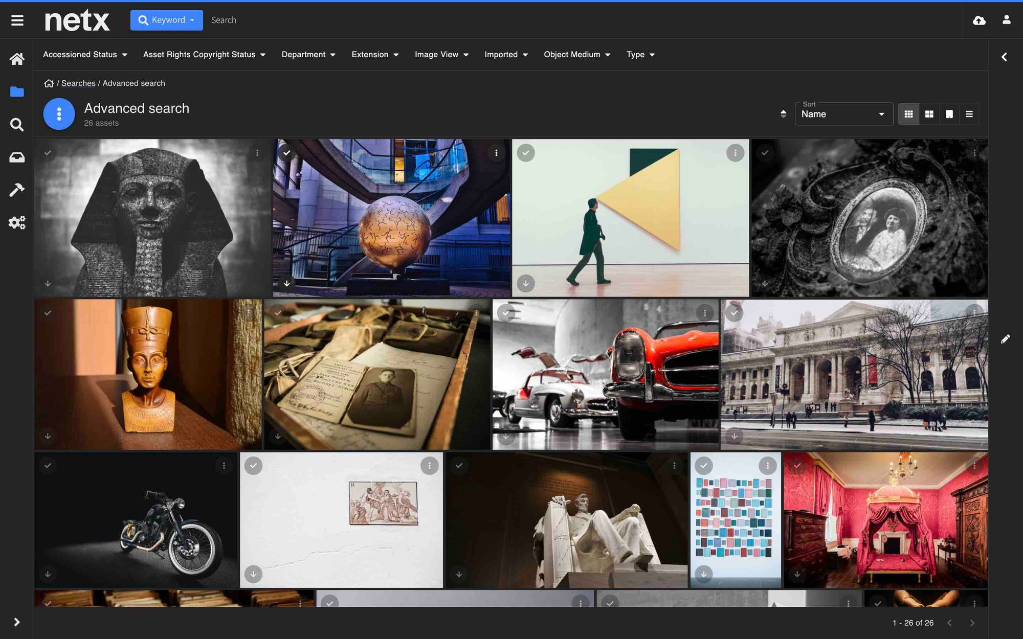This screenshot has width=1023, height=639.
Task: Switch to small grid view
Action: point(908,114)
